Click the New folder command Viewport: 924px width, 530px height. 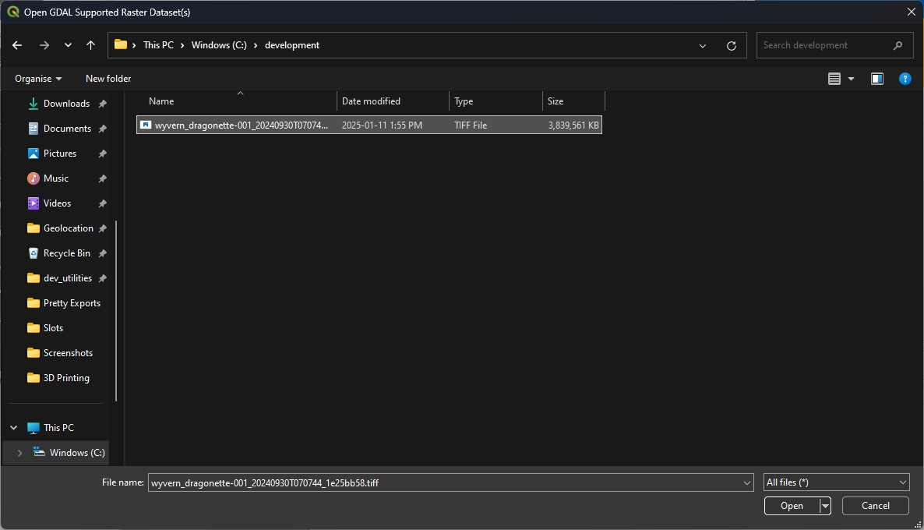tap(108, 79)
